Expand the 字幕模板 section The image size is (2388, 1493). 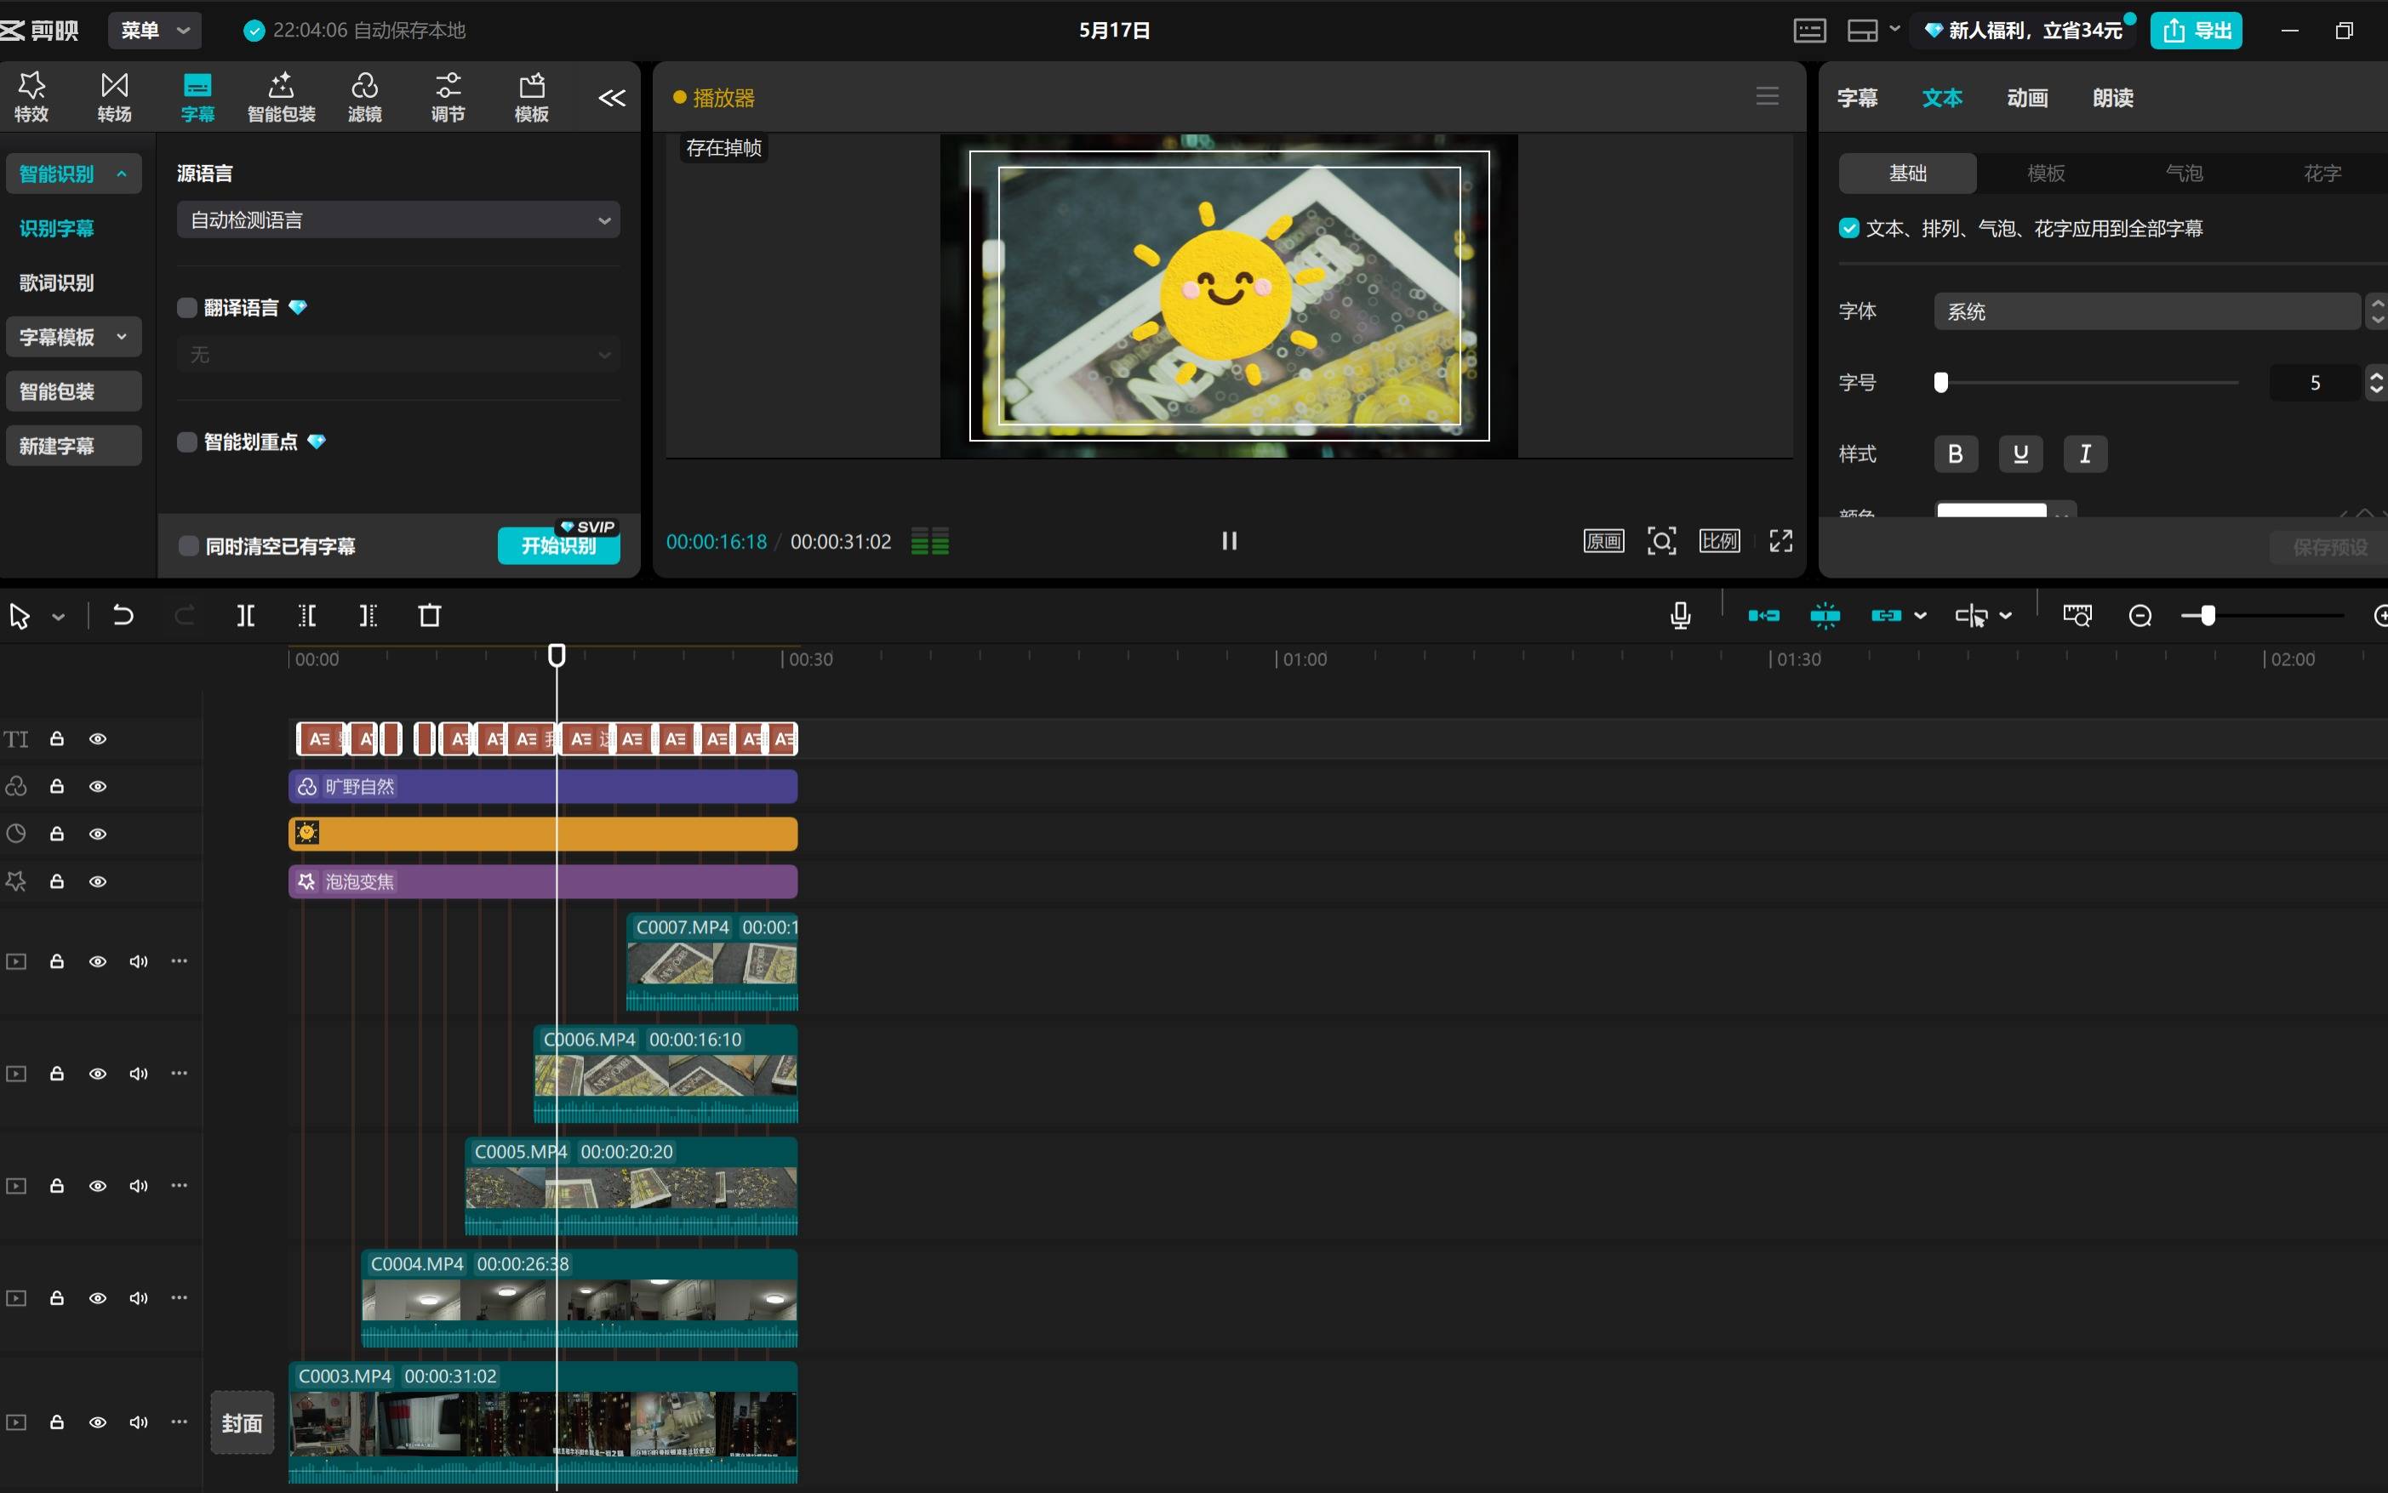click(x=73, y=337)
